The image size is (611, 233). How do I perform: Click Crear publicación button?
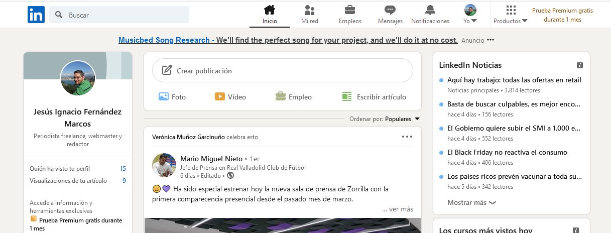coord(282,71)
